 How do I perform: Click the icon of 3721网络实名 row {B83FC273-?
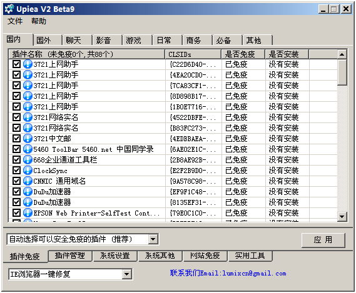[x=28, y=128]
